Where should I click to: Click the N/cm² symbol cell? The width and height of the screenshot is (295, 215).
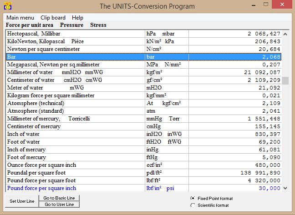pos(167,49)
